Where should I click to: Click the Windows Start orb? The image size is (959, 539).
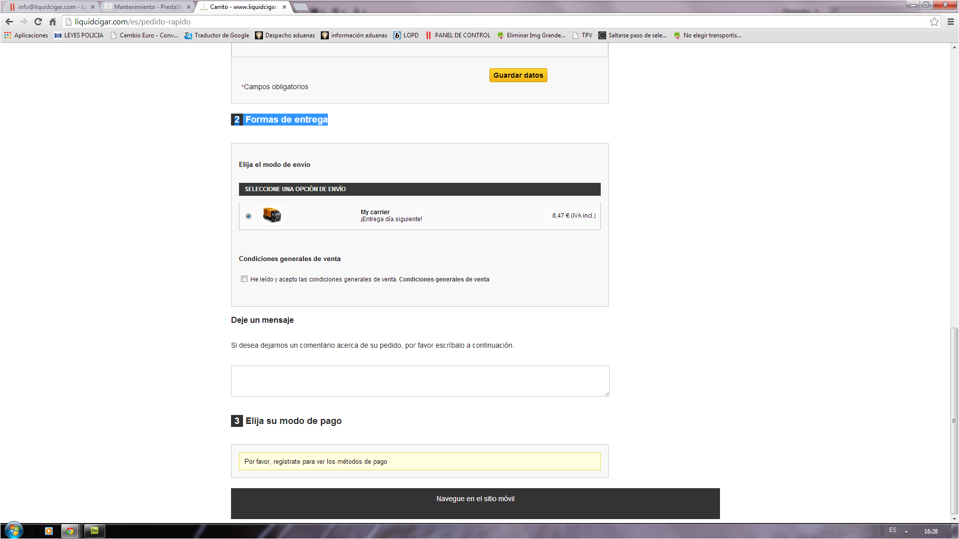click(13, 531)
